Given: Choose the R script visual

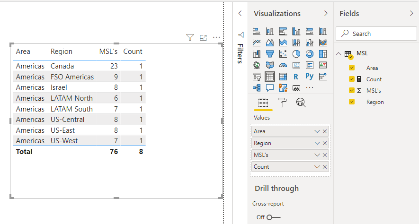Looking at the screenshot, I should (296, 77).
